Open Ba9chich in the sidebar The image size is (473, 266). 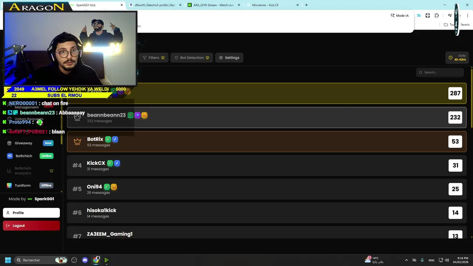click(x=24, y=156)
